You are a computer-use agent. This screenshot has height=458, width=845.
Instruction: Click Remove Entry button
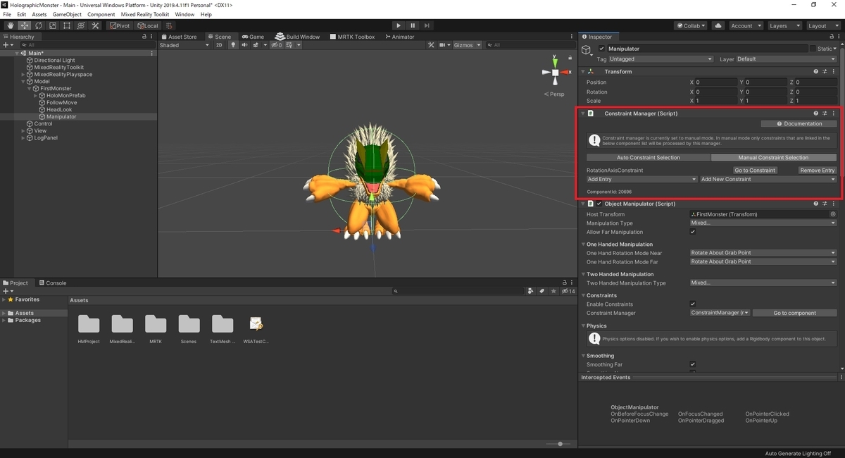[818, 171]
